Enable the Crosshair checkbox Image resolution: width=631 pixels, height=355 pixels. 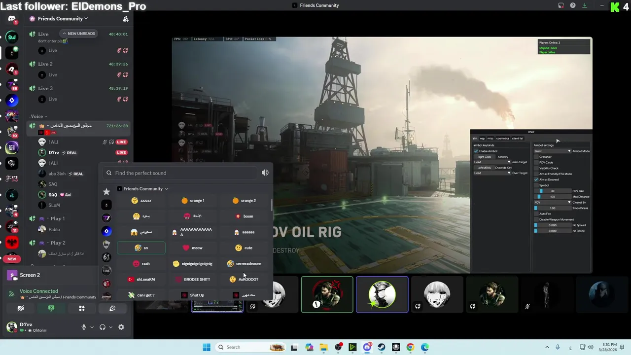pos(536,157)
